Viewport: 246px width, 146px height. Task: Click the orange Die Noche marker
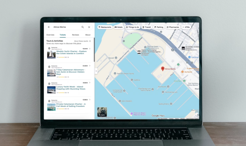click(x=182, y=72)
